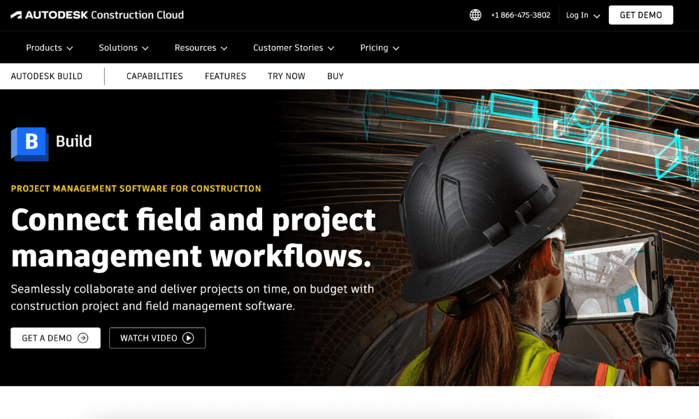Select the Buy tab
Viewport: 699px width, 419px height.
coord(336,76)
